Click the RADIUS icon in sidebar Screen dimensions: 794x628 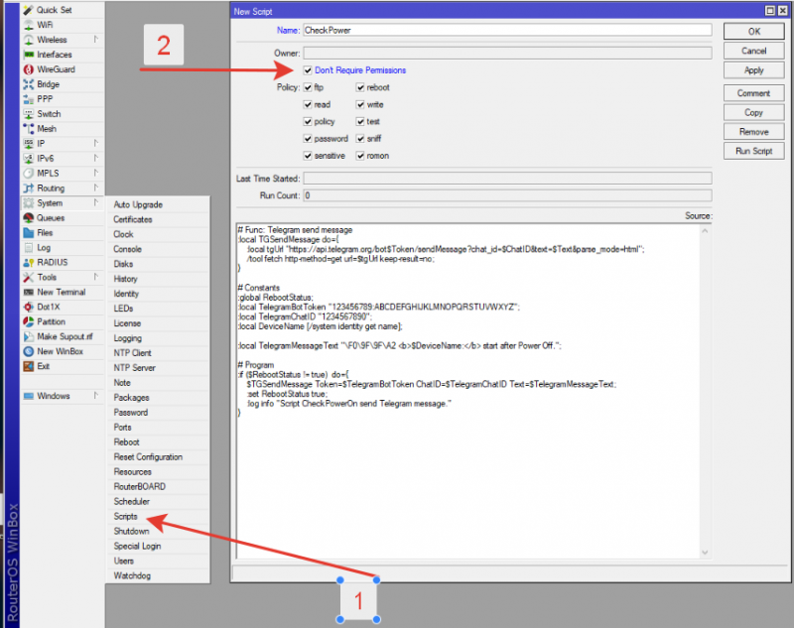pos(28,263)
